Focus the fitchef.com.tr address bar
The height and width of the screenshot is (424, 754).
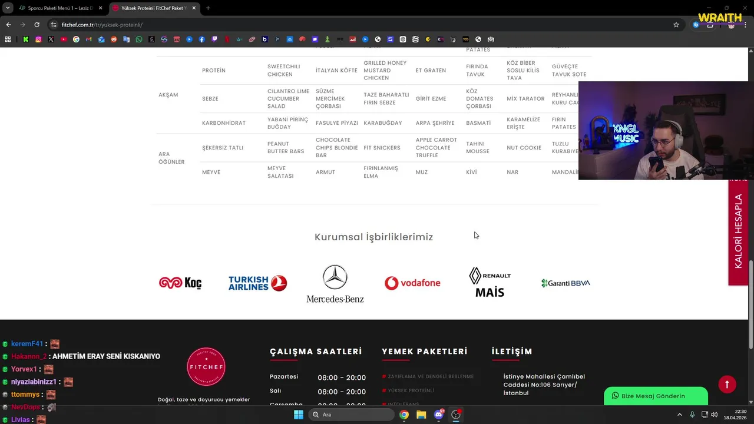pos(365,25)
